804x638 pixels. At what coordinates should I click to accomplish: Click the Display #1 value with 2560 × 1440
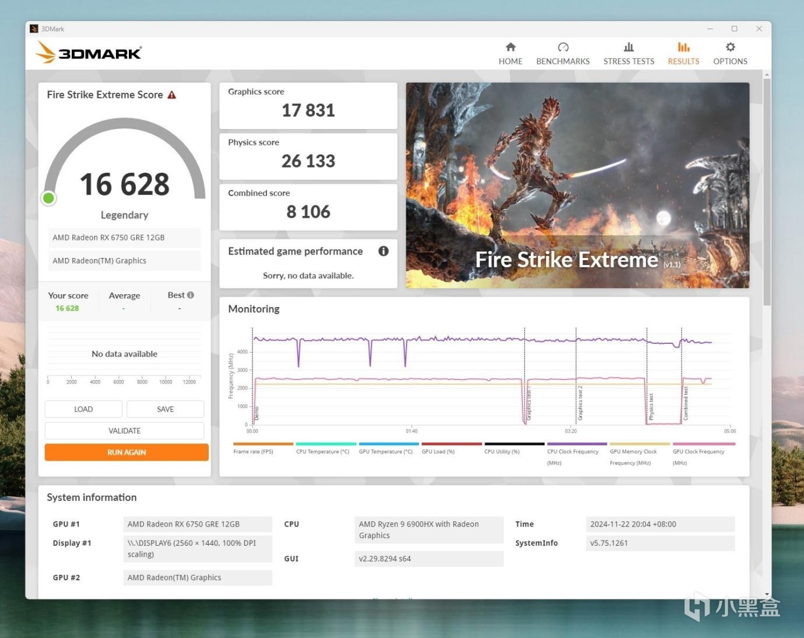click(x=198, y=549)
